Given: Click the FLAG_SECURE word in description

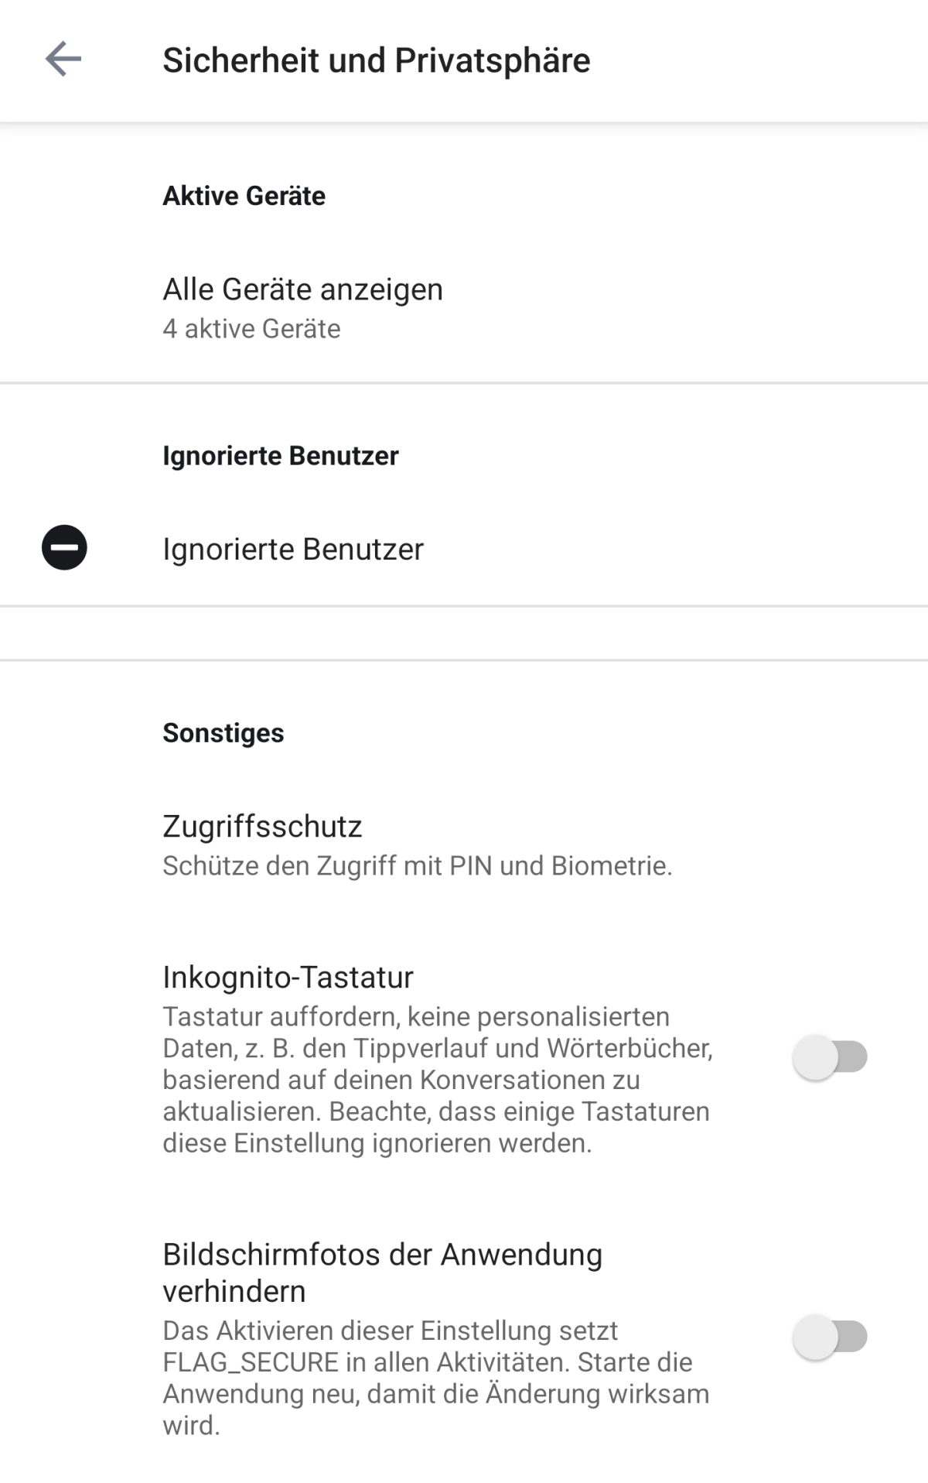Looking at the screenshot, I should point(251,1362).
